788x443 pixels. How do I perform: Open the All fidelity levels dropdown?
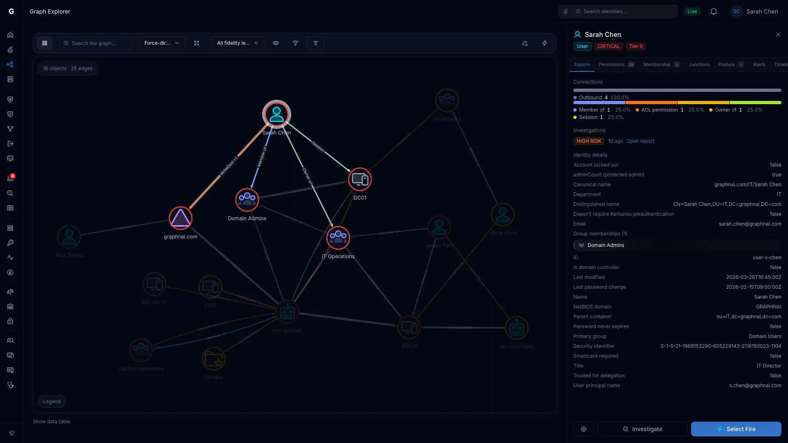click(238, 43)
